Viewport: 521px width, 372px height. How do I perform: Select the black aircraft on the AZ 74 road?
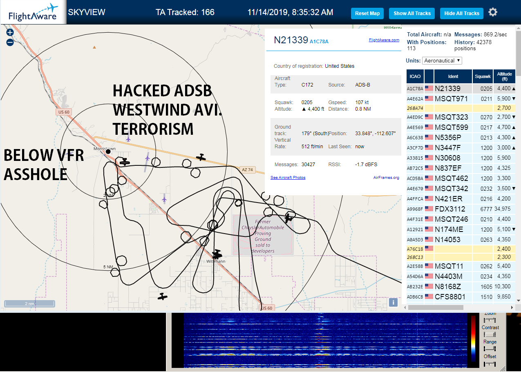201,157
